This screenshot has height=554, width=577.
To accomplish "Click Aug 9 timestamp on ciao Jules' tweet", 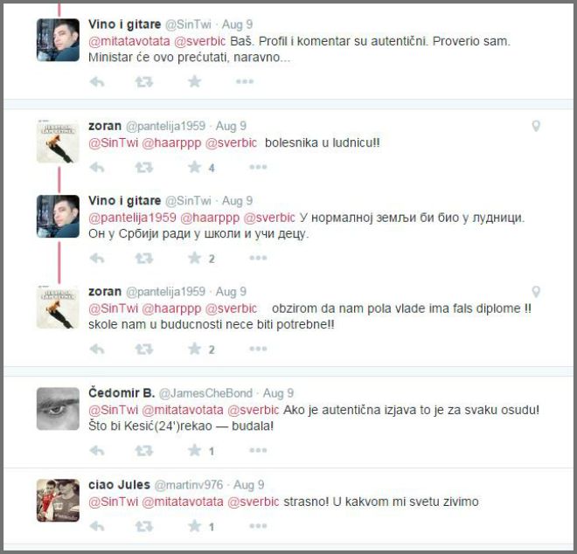I will coord(249,485).
